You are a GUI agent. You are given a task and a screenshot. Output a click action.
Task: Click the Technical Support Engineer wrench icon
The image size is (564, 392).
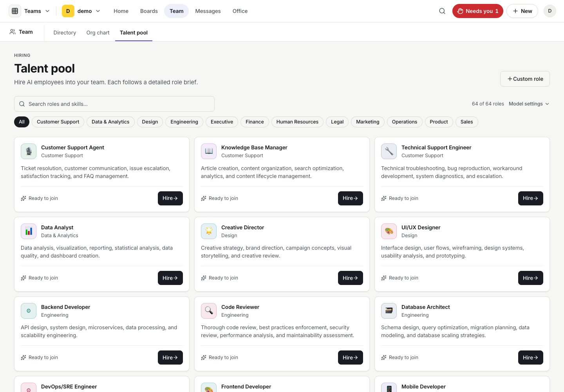point(389,151)
